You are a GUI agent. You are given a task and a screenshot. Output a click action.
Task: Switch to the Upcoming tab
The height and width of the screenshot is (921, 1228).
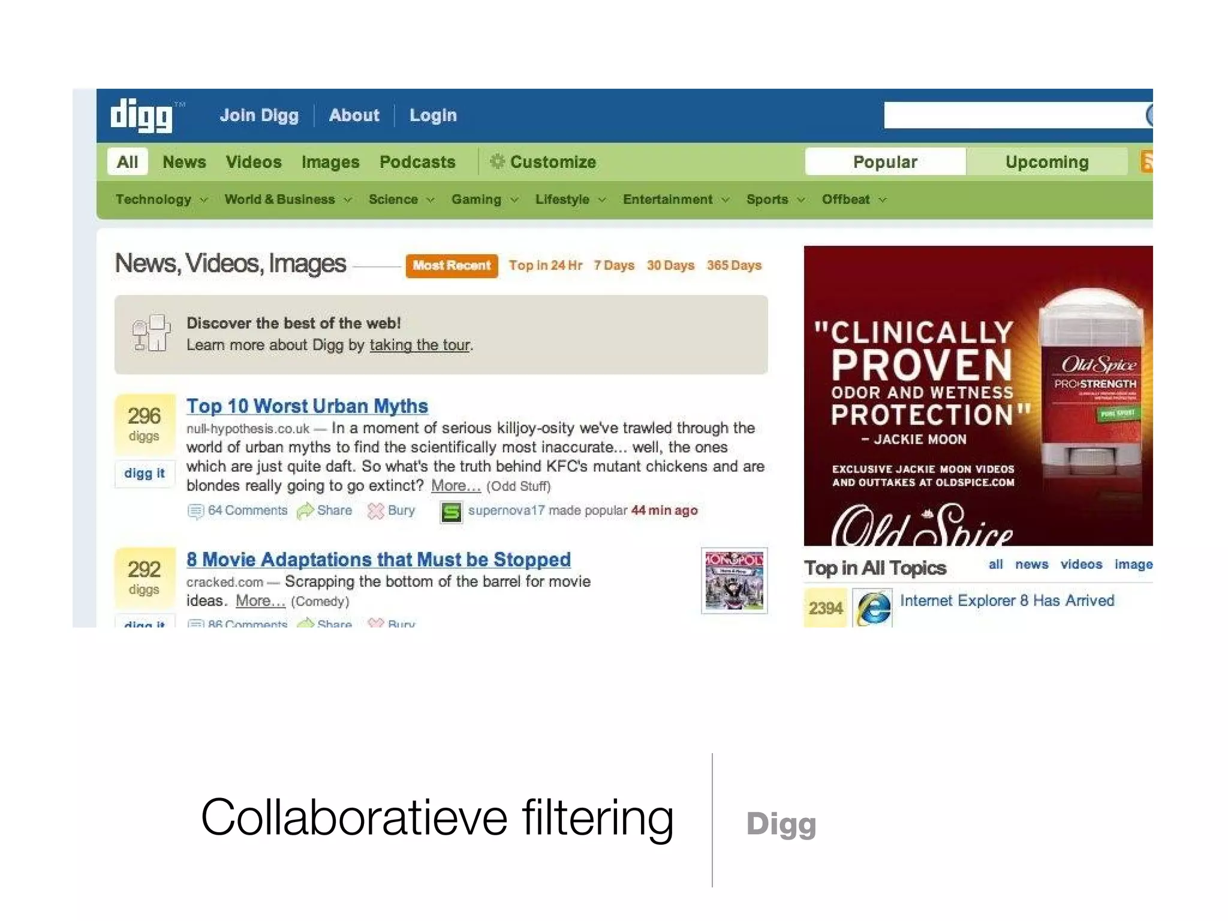(1047, 162)
